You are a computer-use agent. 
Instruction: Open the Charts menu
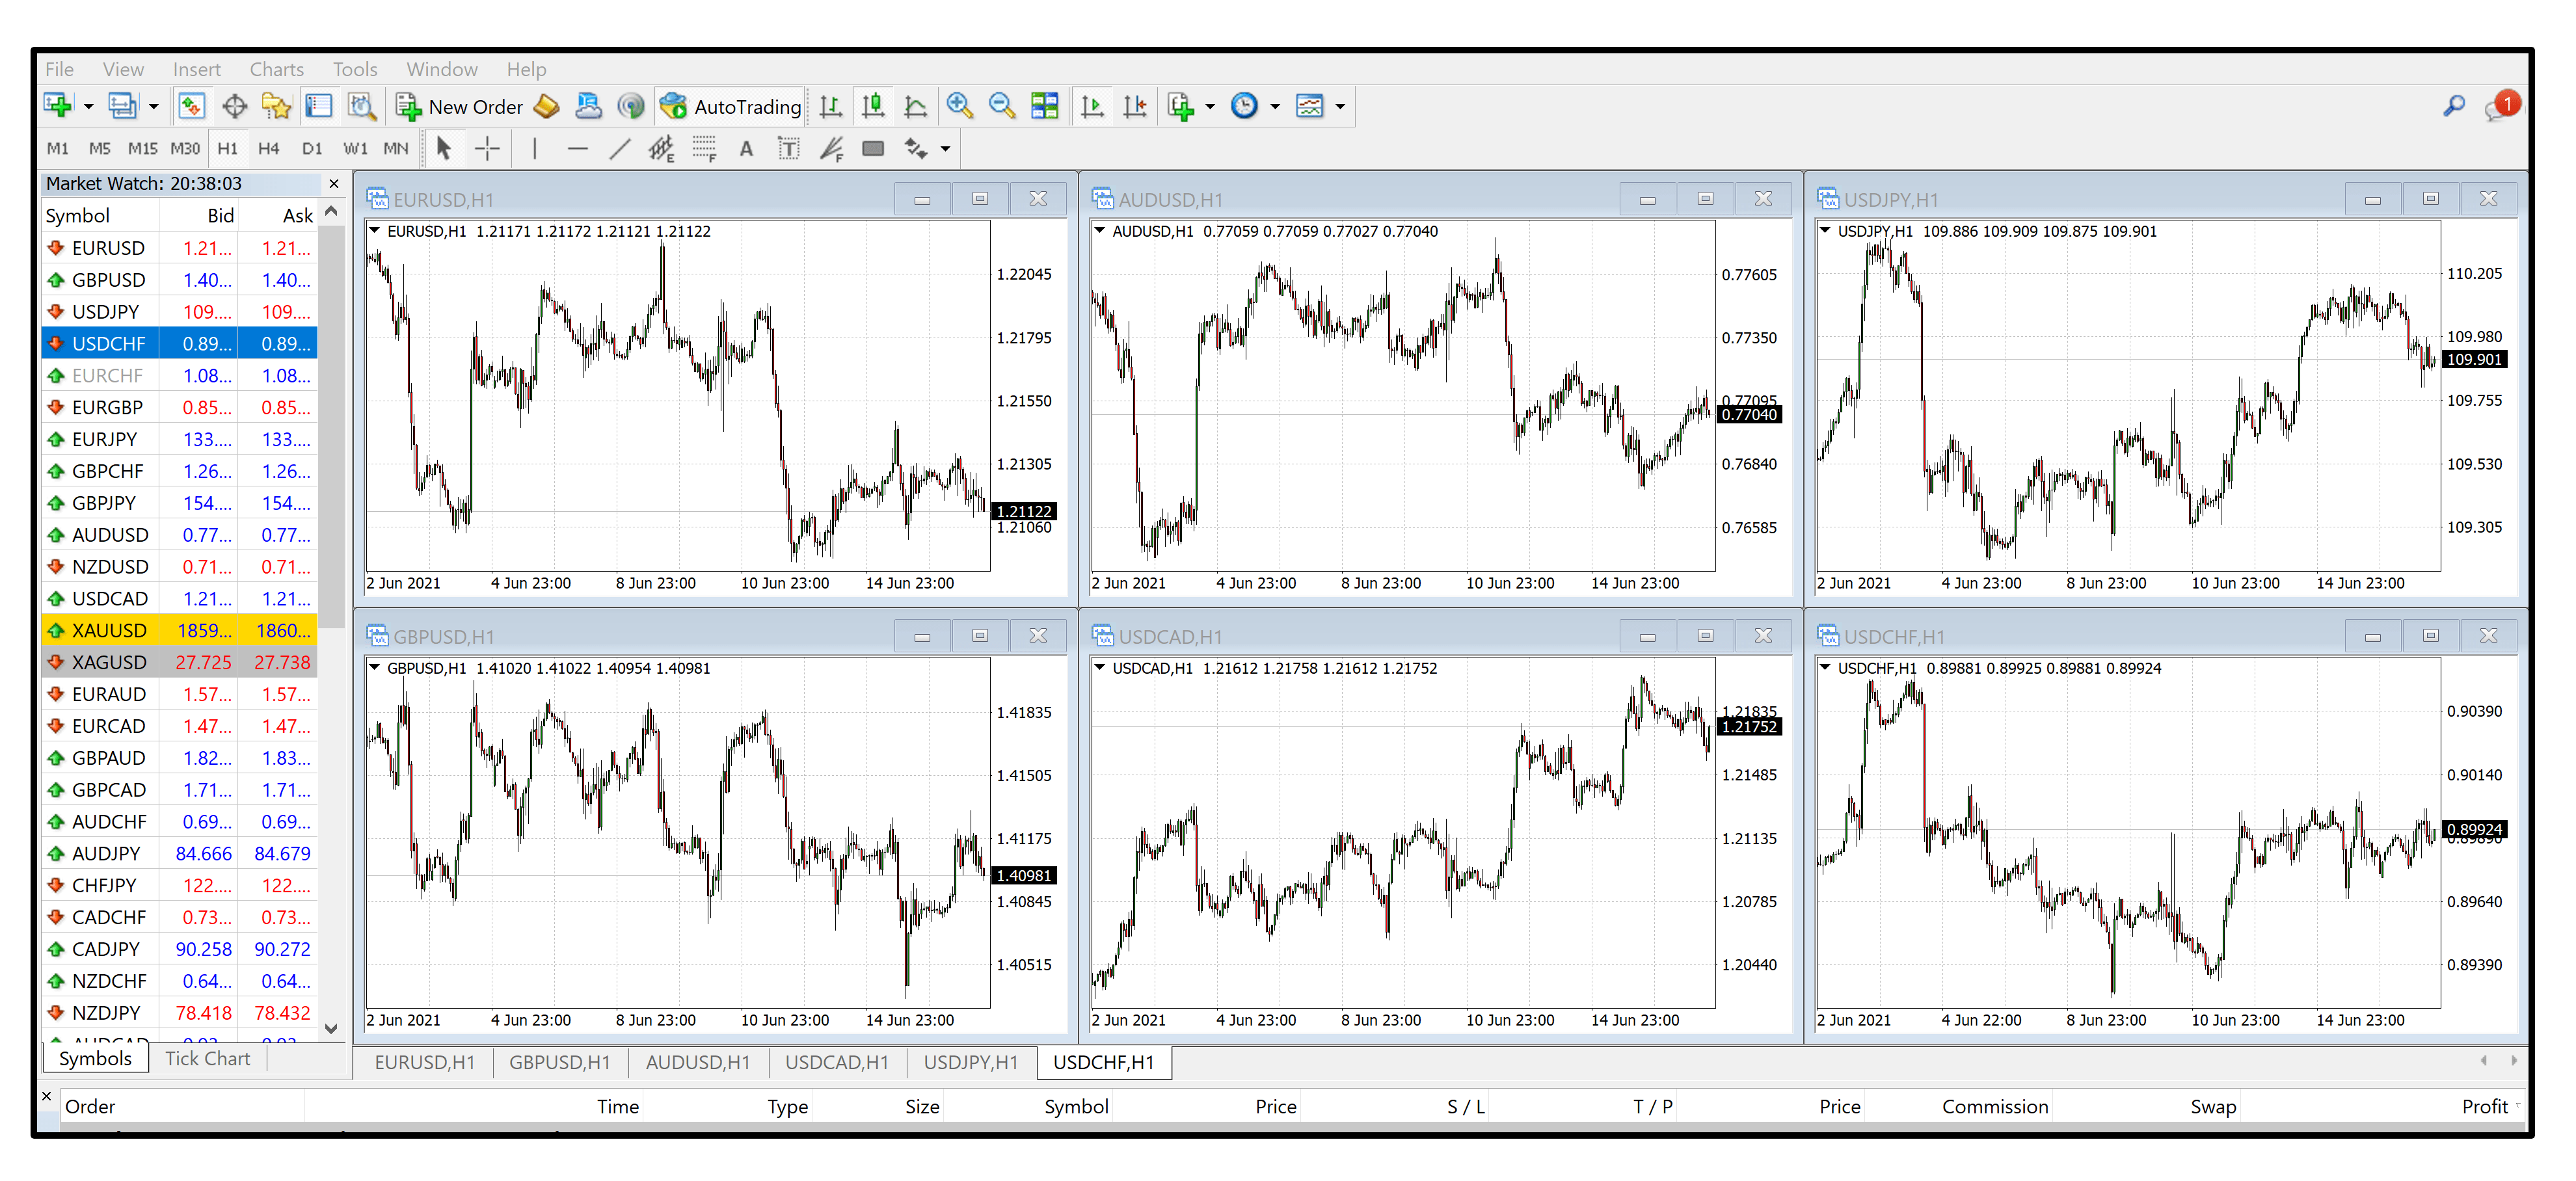pos(277,69)
